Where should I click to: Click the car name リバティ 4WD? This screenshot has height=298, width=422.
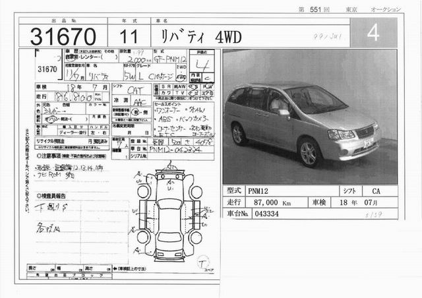(201, 37)
